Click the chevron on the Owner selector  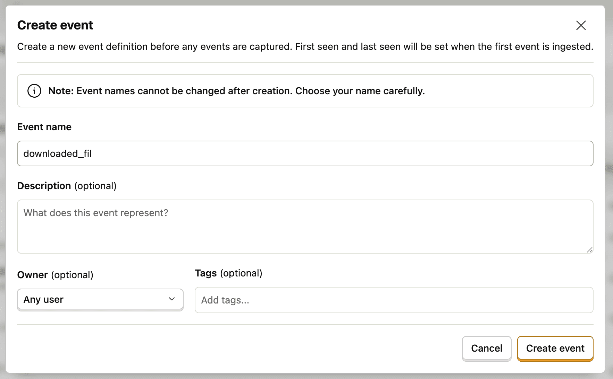coord(171,299)
